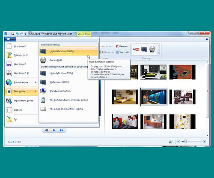Screen dimensions: 214x178
Task: Click the Standard-definition computer icon
Action: tap(43, 91)
